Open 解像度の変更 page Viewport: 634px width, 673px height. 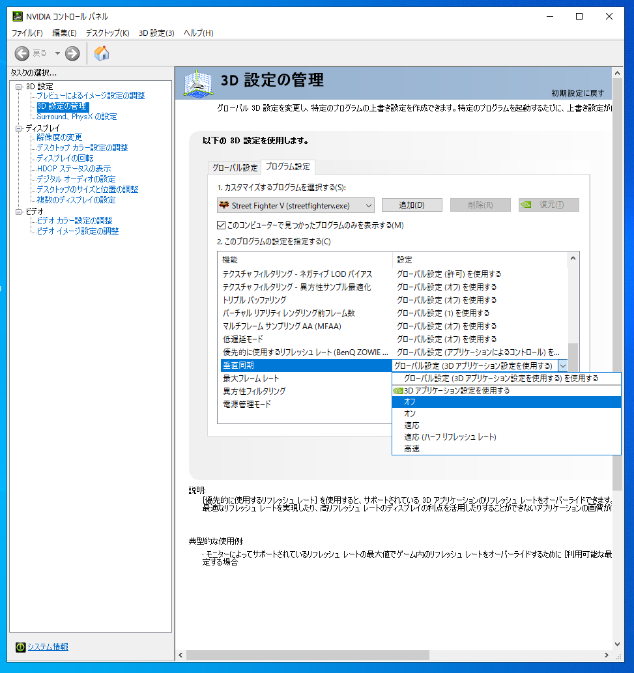pos(59,137)
